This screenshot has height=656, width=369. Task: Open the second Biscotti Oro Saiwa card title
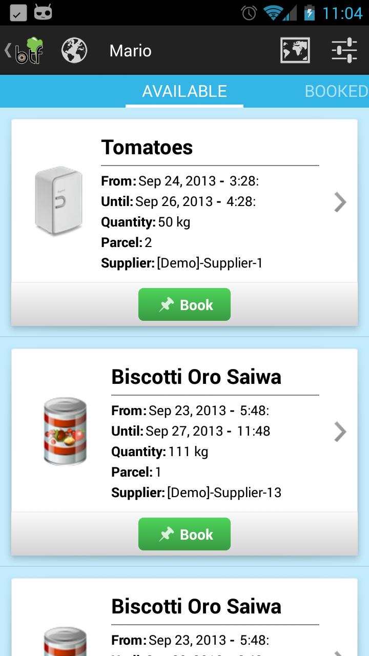click(x=196, y=606)
